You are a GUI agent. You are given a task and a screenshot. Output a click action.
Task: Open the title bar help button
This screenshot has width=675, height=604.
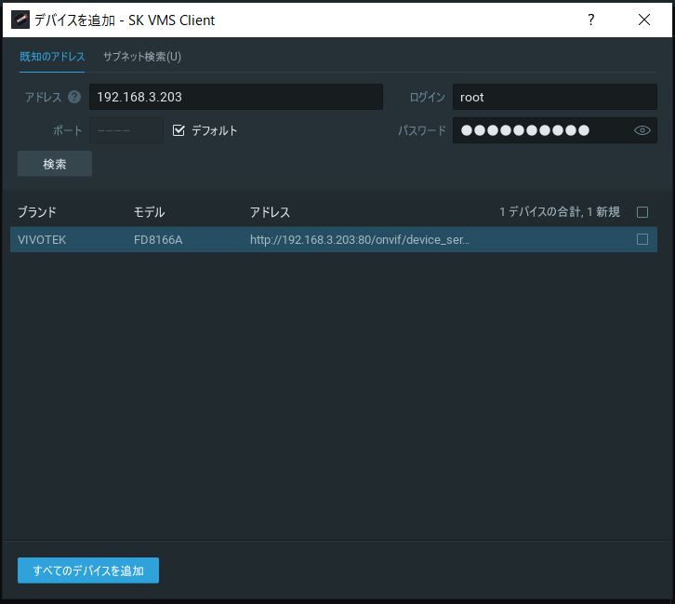point(591,20)
